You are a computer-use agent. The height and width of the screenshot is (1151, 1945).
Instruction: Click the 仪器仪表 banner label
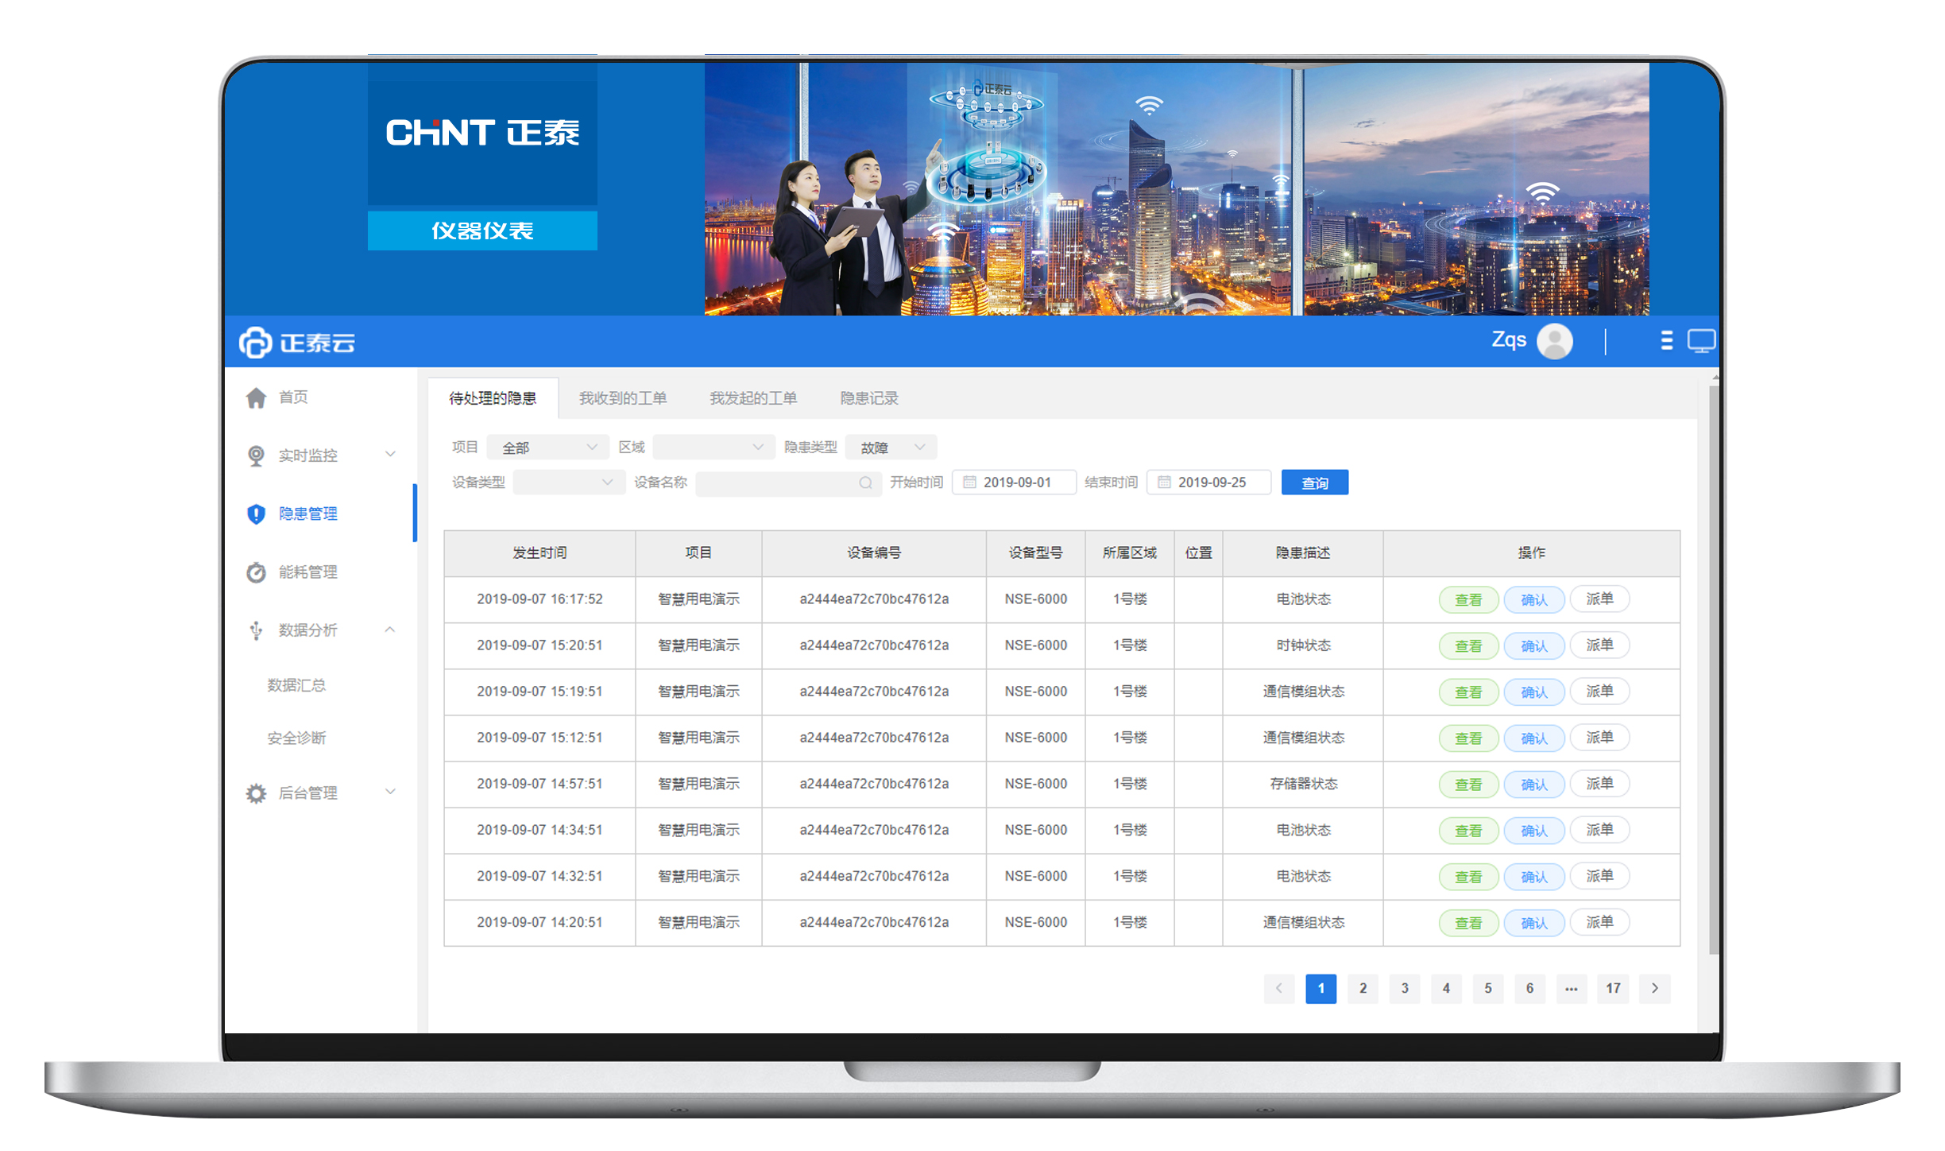click(482, 231)
